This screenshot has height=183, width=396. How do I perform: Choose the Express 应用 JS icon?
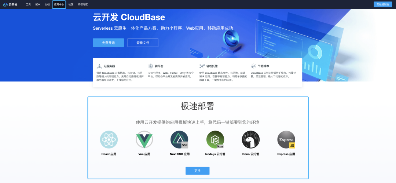coord(286,139)
